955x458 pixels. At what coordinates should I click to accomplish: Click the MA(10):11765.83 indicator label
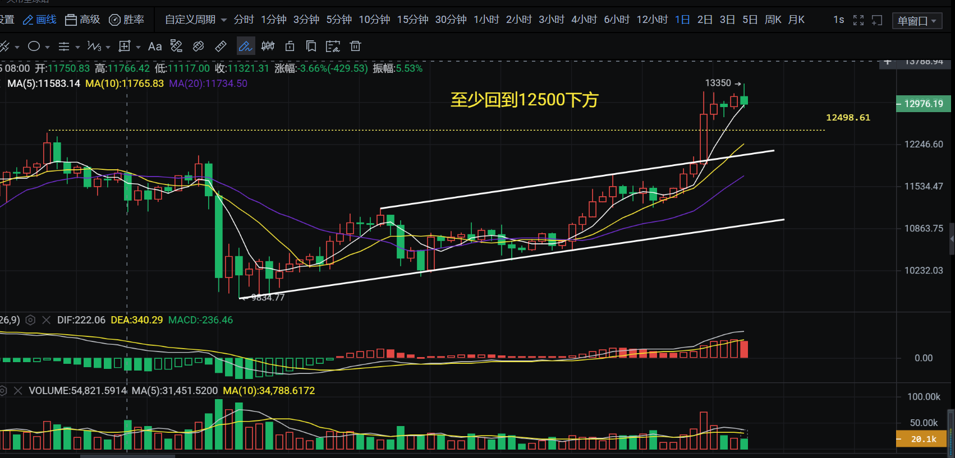pos(125,84)
